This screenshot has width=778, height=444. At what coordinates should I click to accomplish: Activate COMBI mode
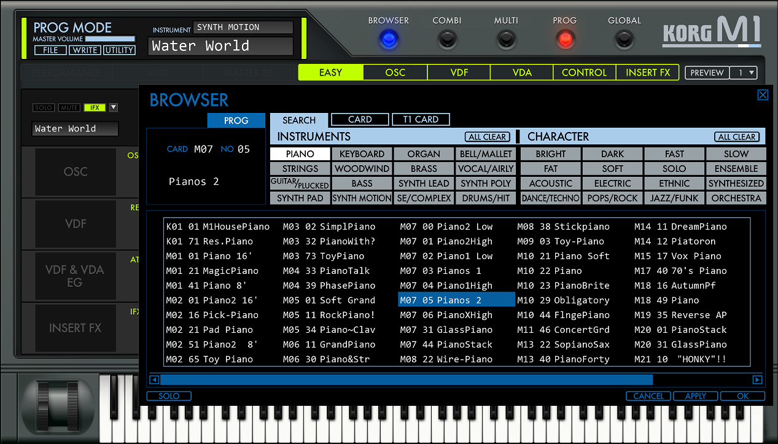(447, 41)
